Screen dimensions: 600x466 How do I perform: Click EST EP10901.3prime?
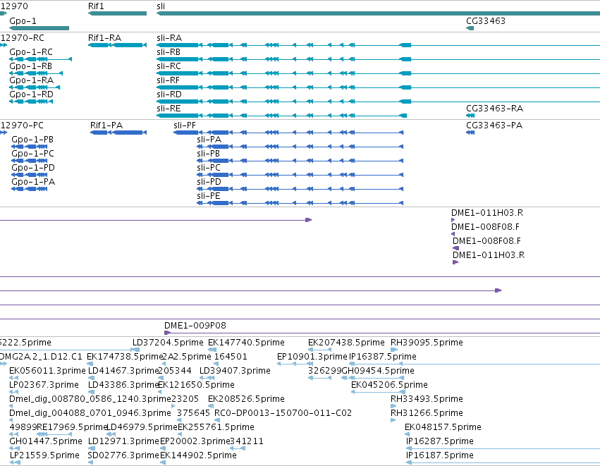coord(312,357)
